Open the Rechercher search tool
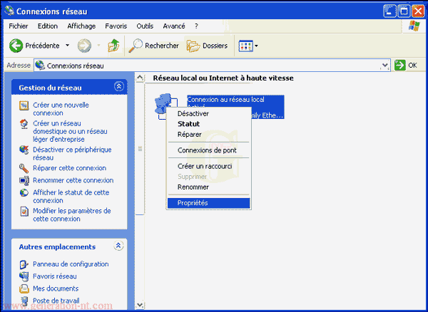 154,46
